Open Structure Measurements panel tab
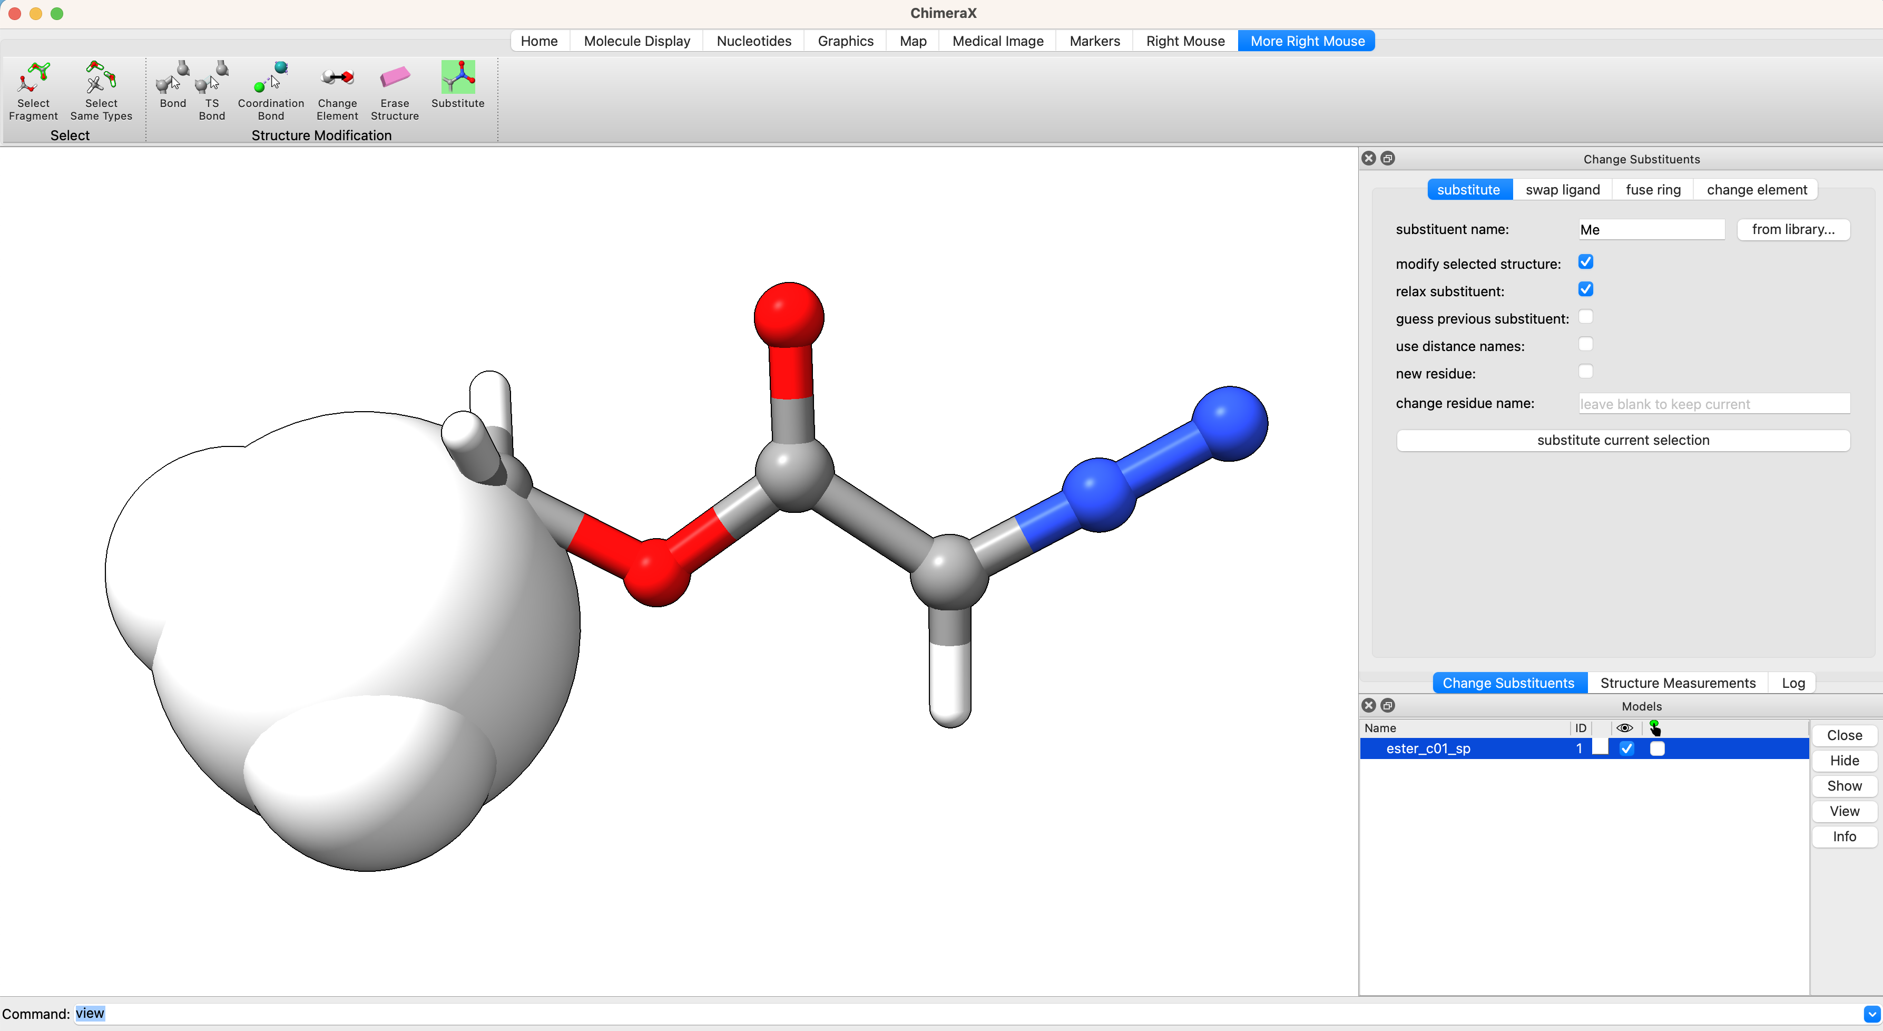Image resolution: width=1883 pixels, height=1031 pixels. (x=1678, y=683)
